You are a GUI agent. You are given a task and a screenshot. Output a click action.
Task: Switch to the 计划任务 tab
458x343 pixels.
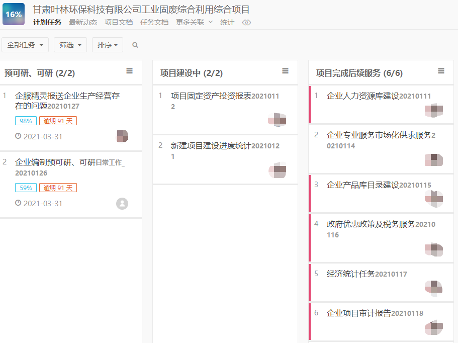tap(47, 22)
